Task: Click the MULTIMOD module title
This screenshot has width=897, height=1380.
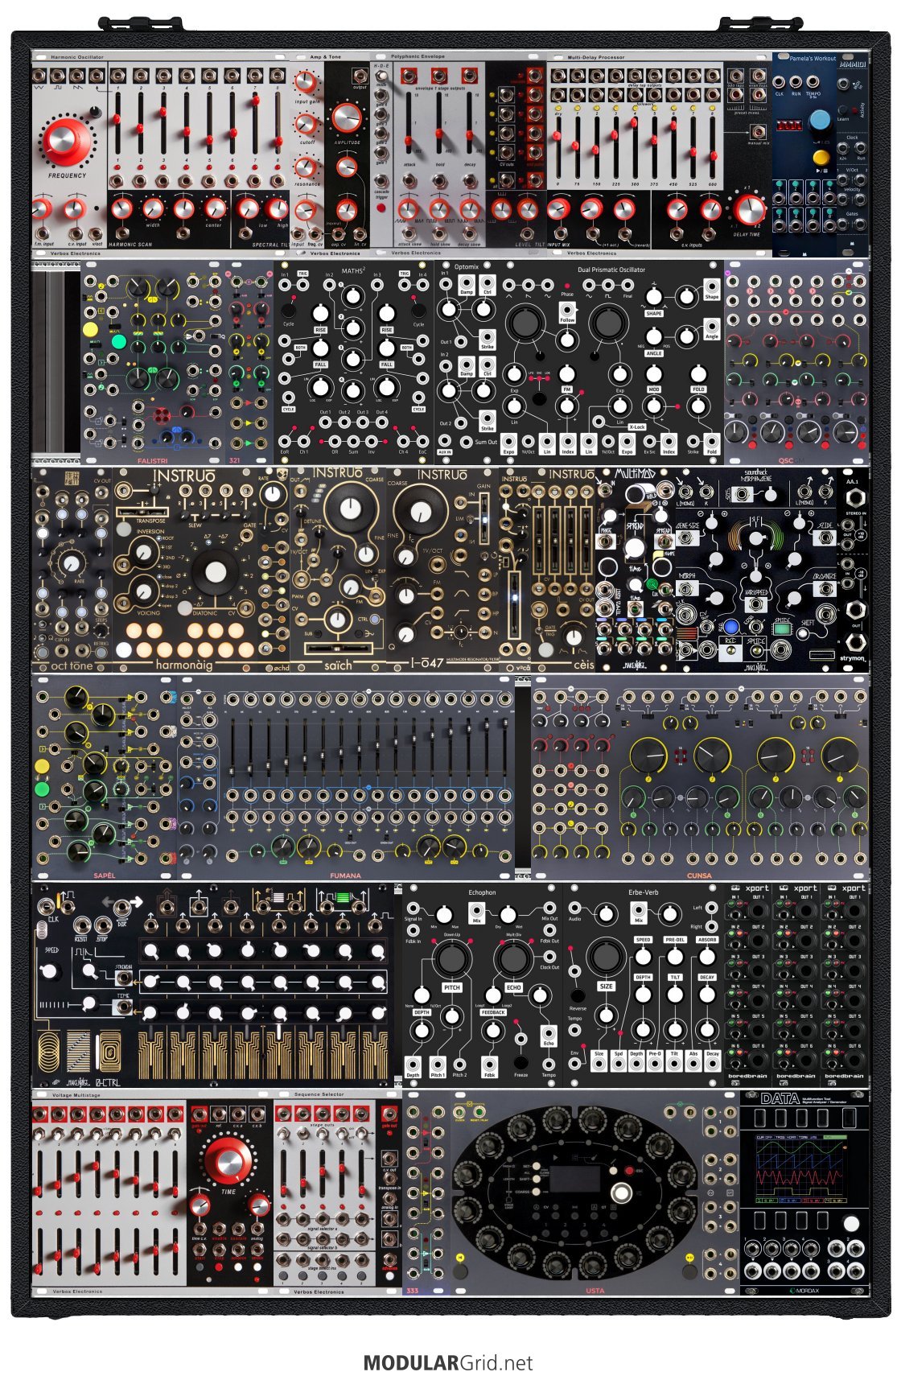Action: point(636,474)
